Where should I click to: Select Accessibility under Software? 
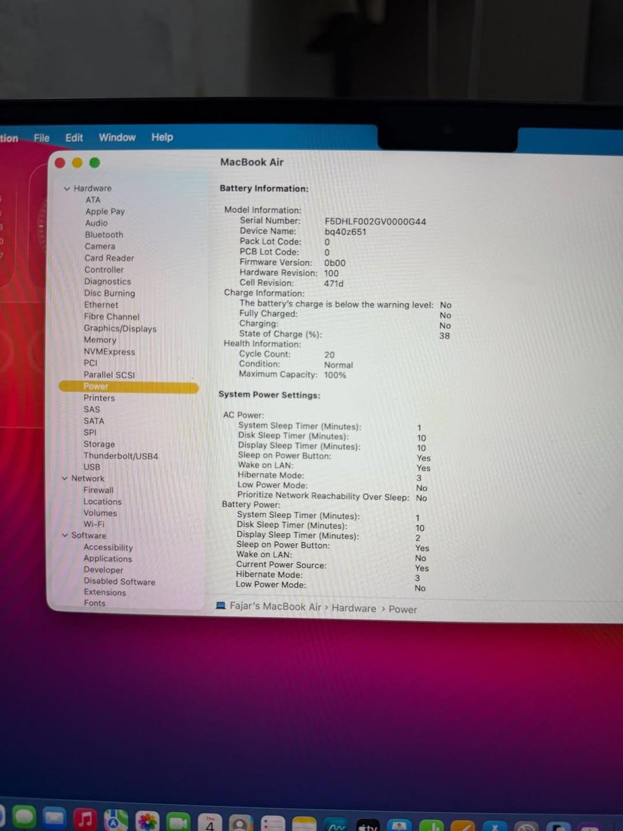click(108, 548)
